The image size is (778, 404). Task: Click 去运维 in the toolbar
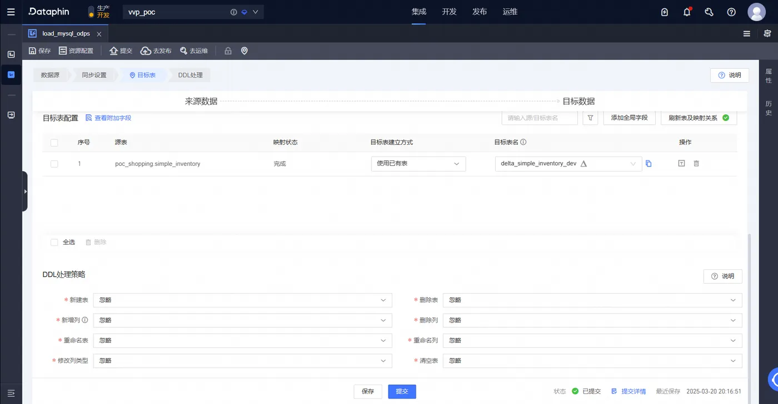193,51
